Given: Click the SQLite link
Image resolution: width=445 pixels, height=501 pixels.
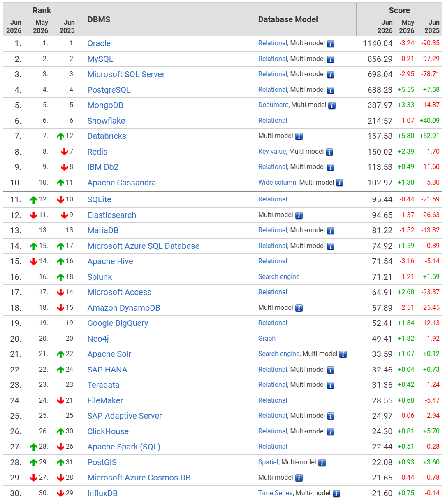Looking at the screenshot, I should click(100, 199).
